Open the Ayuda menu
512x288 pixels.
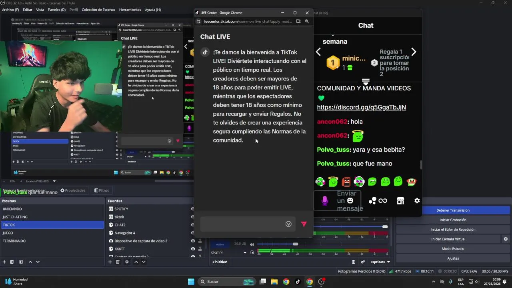coord(153,10)
